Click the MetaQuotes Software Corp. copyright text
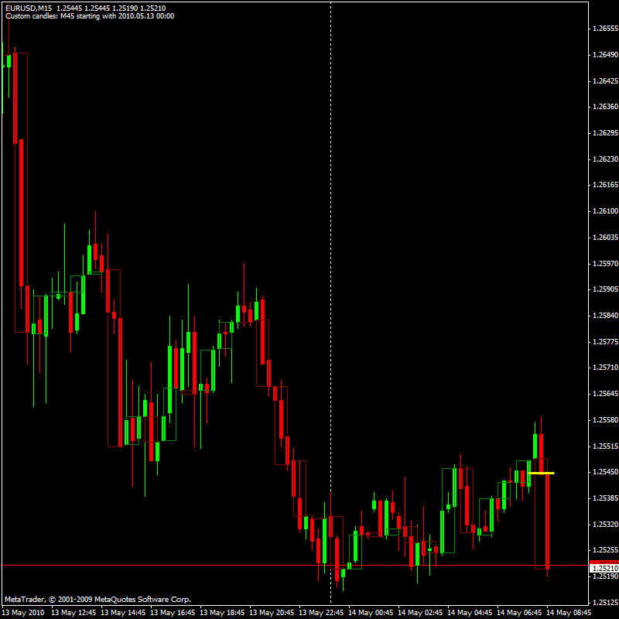The width and height of the screenshot is (619, 619). tap(98, 599)
